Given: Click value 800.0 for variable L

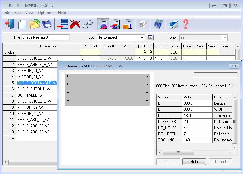Looking at the screenshot, I should coord(197,103).
